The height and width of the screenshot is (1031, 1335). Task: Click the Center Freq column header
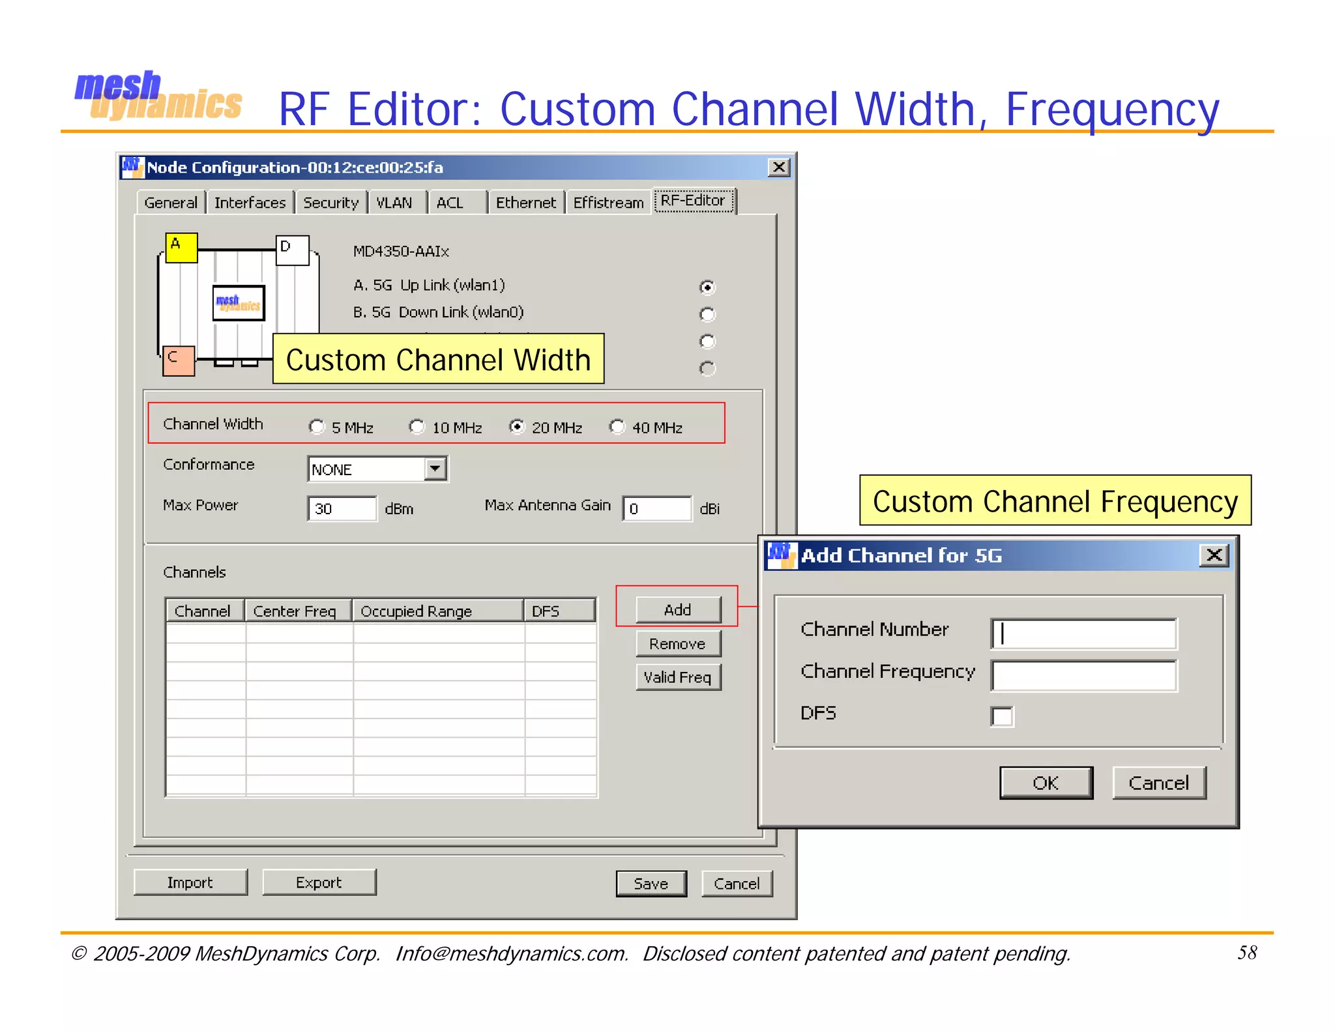pyautogui.click(x=299, y=611)
